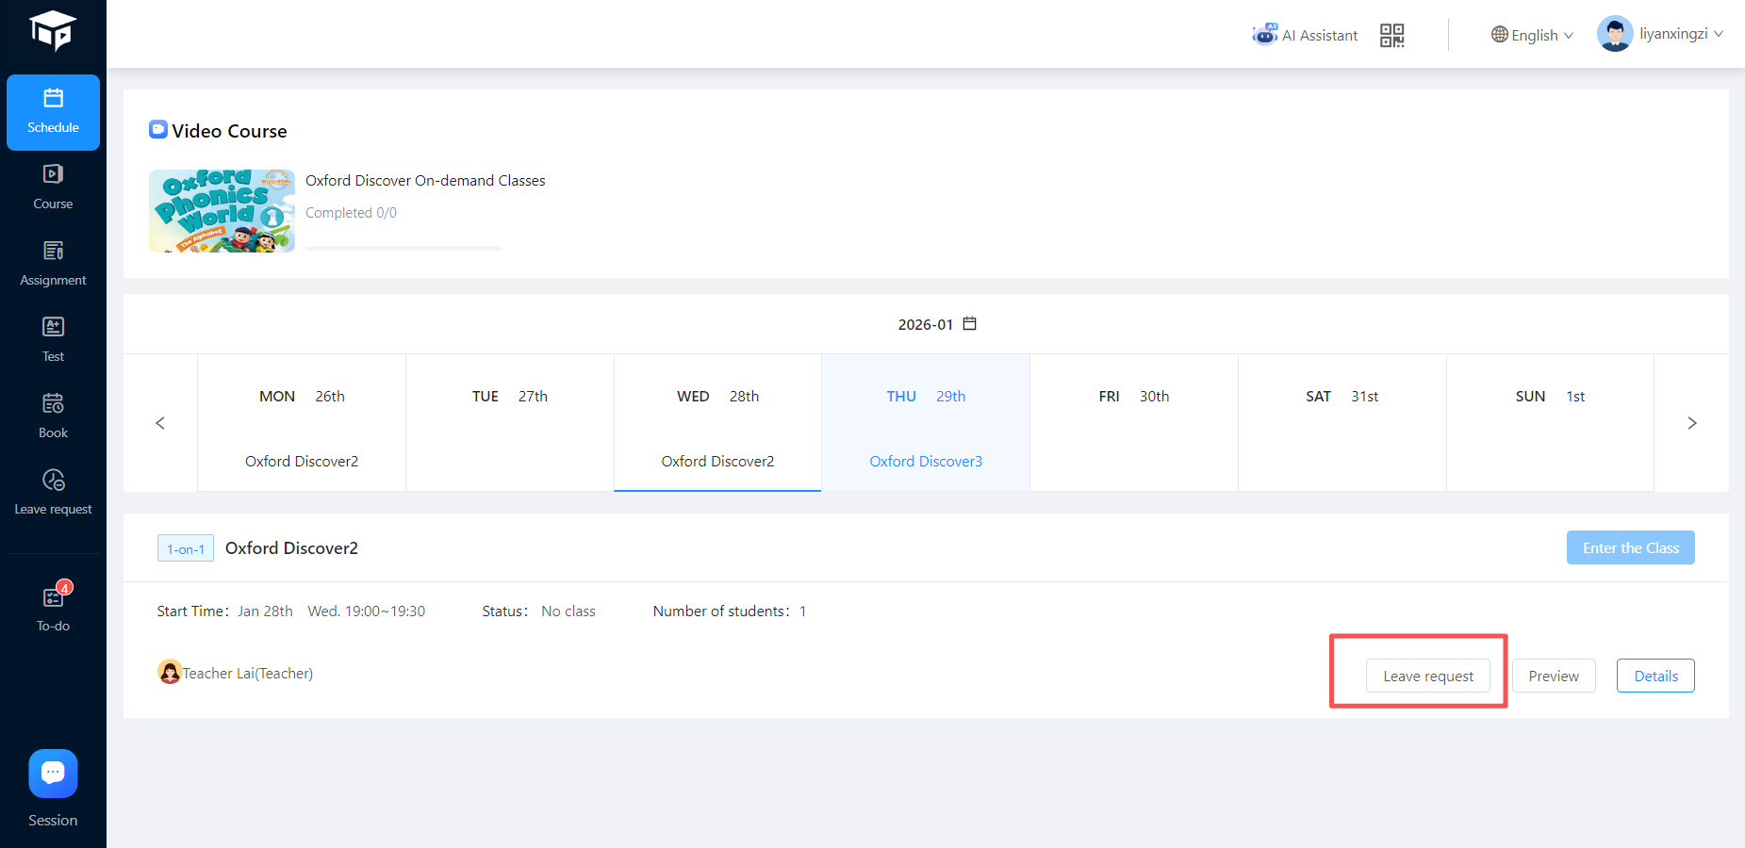Image resolution: width=1745 pixels, height=848 pixels.
Task: Go to previous week arrow
Action: tap(160, 423)
